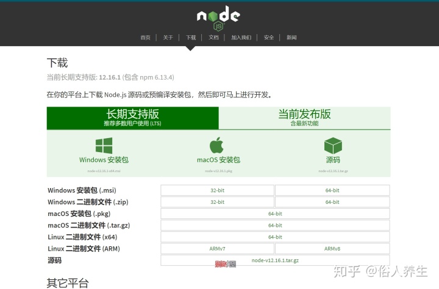Open the 新闻 navigation item
The height and width of the screenshot is (289, 439).
click(x=291, y=38)
